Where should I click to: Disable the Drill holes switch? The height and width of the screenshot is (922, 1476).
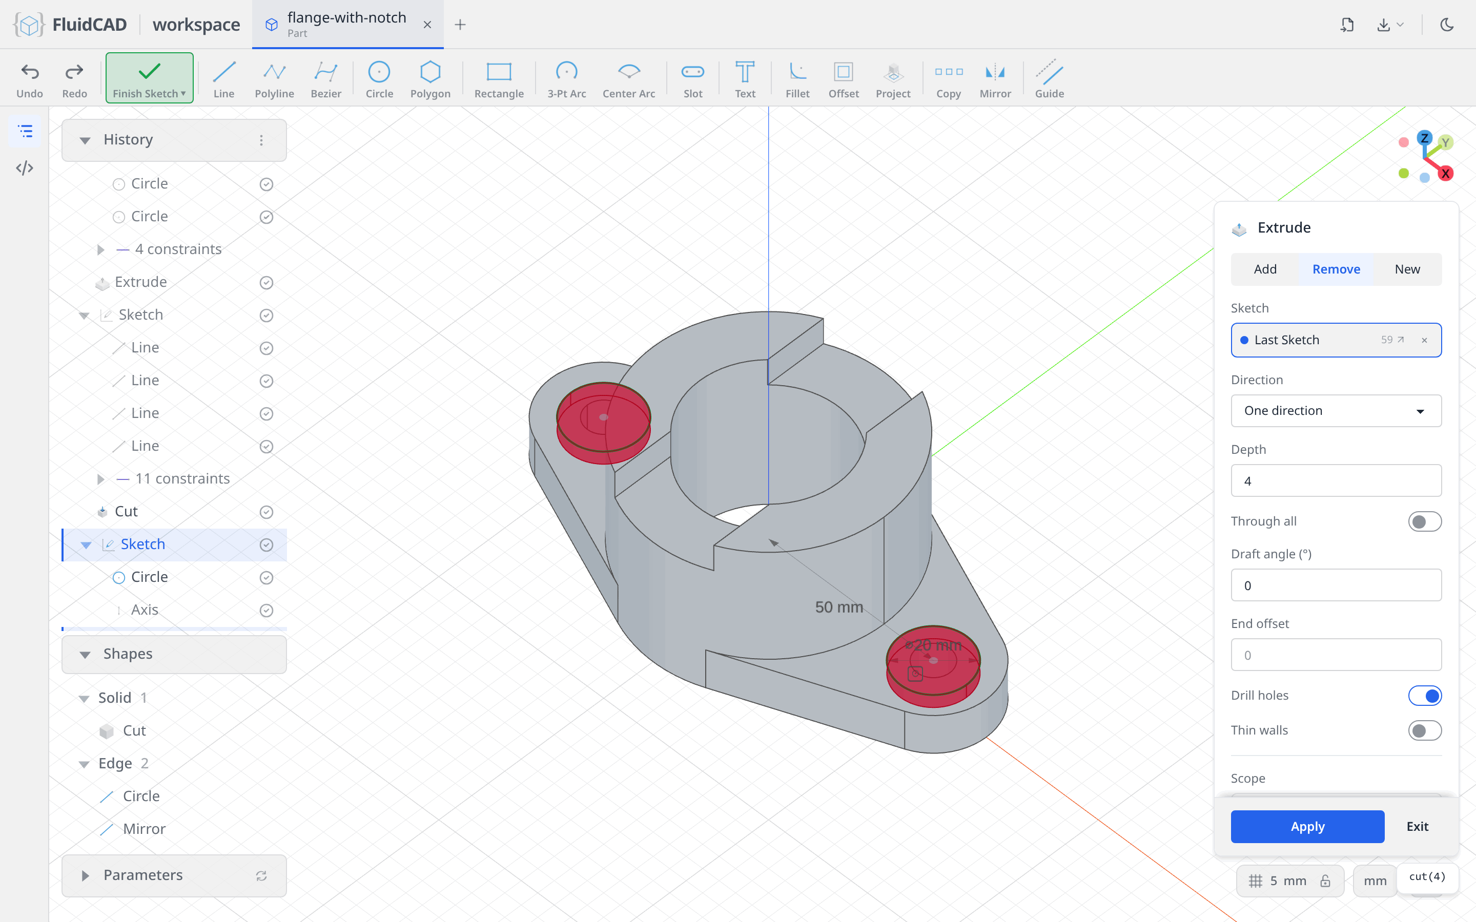pos(1424,696)
